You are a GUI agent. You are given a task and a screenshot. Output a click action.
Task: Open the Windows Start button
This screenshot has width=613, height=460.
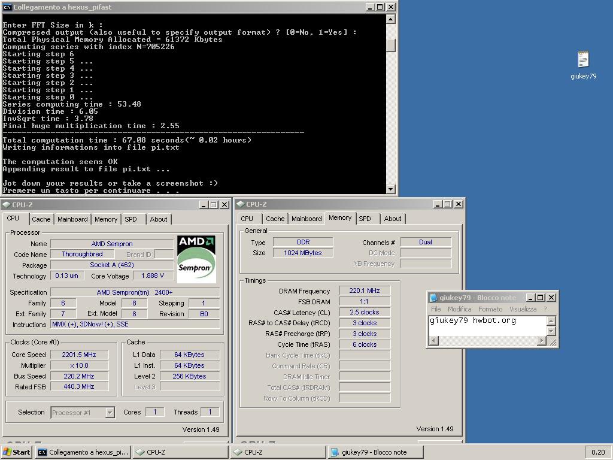coord(16,452)
